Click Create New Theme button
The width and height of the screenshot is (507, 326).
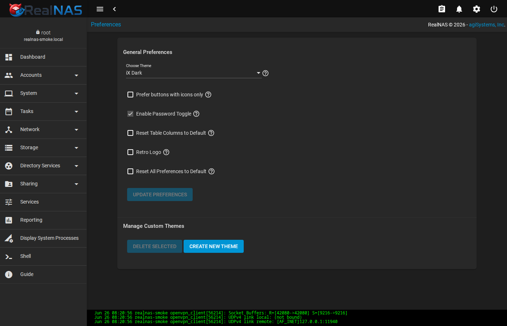(x=214, y=246)
